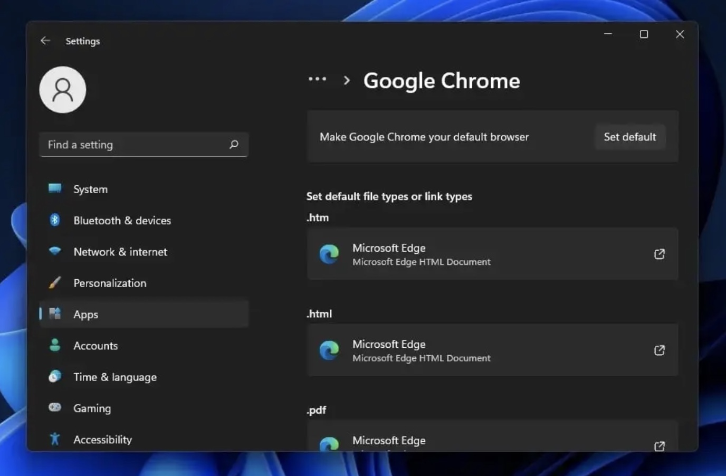Click the Time & language clock icon
This screenshot has width=726, height=476.
coord(55,376)
